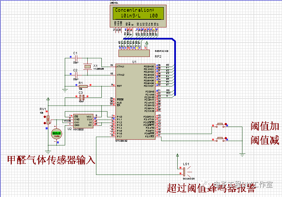This screenshot has height=197, width=282.
Task: Select resistor R1 symbol
Action: click(x=83, y=86)
